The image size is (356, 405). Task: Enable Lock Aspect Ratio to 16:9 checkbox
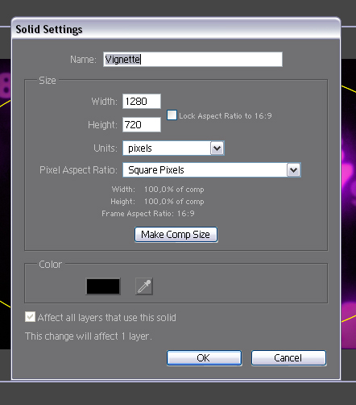point(172,115)
